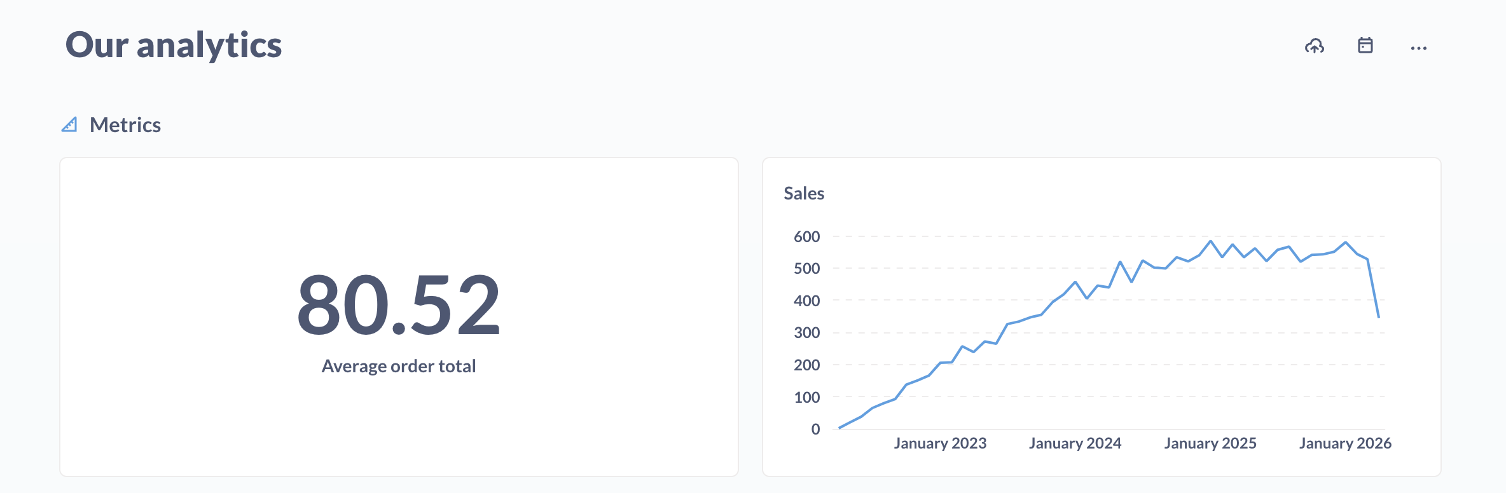
Task: Select the January 2026 axis label
Action: [1344, 443]
